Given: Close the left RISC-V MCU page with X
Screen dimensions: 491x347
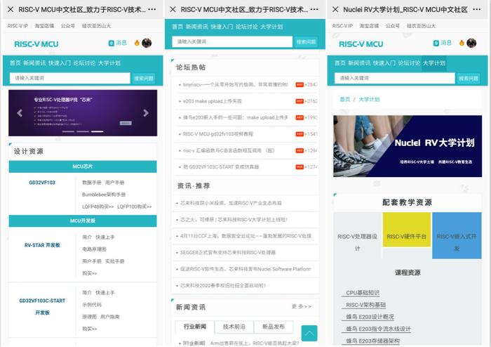Looking at the screenshot, I should (x=11, y=9).
